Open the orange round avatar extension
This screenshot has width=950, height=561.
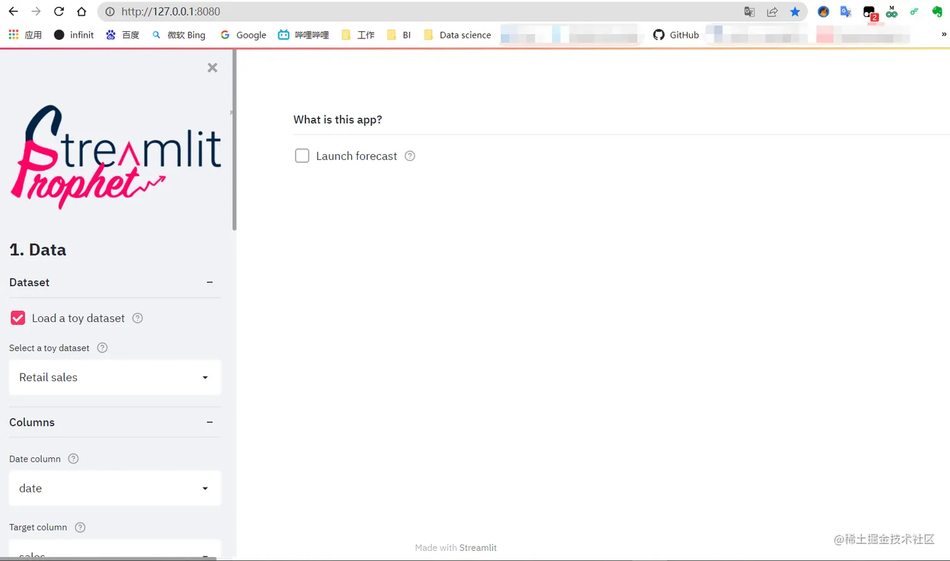[823, 11]
